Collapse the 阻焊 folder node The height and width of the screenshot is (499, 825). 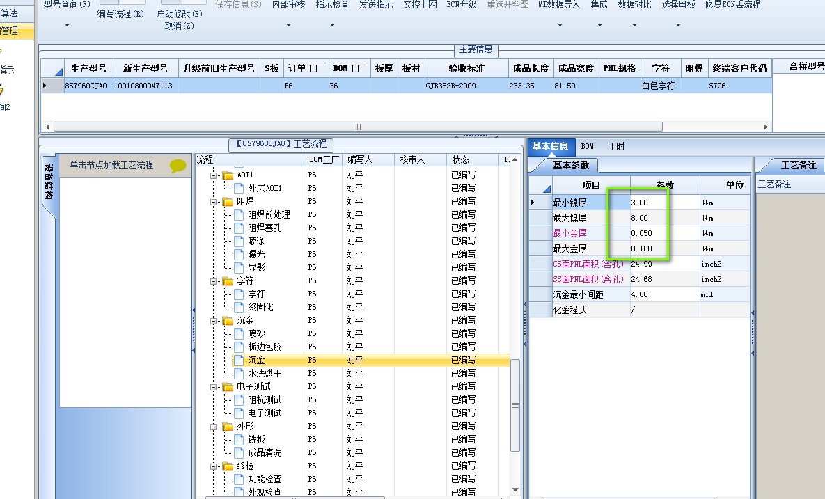click(214, 201)
